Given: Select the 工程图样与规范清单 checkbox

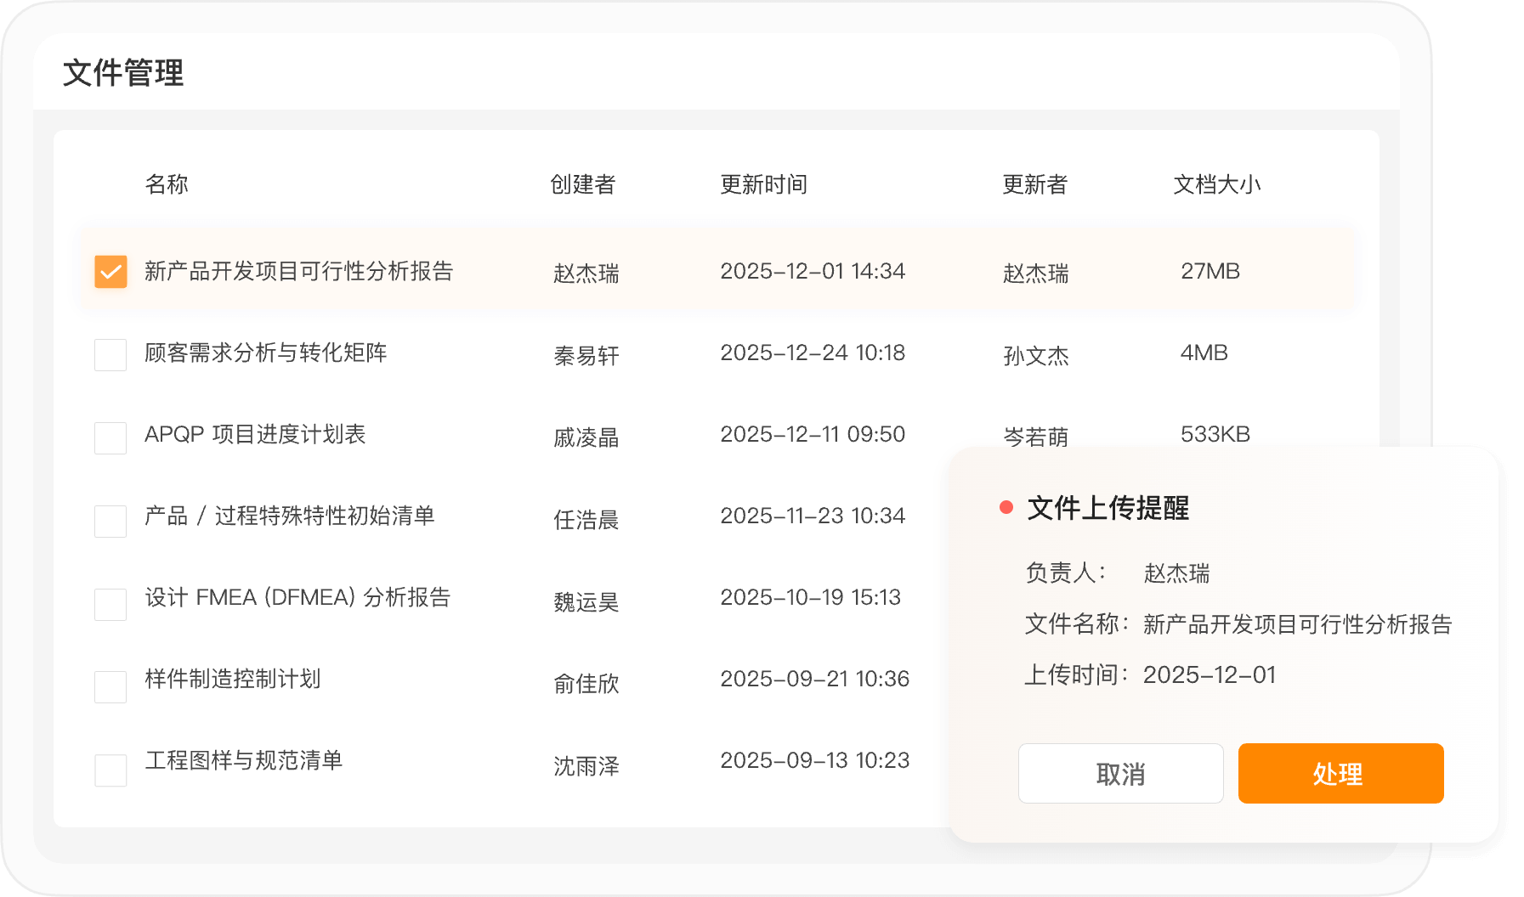Looking at the screenshot, I should pyautogui.click(x=110, y=770).
